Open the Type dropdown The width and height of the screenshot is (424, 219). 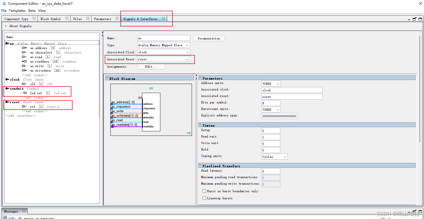click(x=164, y=45)
